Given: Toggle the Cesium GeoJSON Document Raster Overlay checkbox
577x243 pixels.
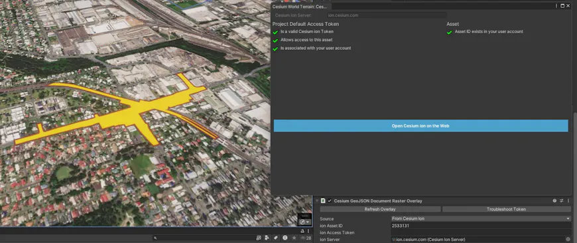Looking at the screenshot, I should pos(330,201).
